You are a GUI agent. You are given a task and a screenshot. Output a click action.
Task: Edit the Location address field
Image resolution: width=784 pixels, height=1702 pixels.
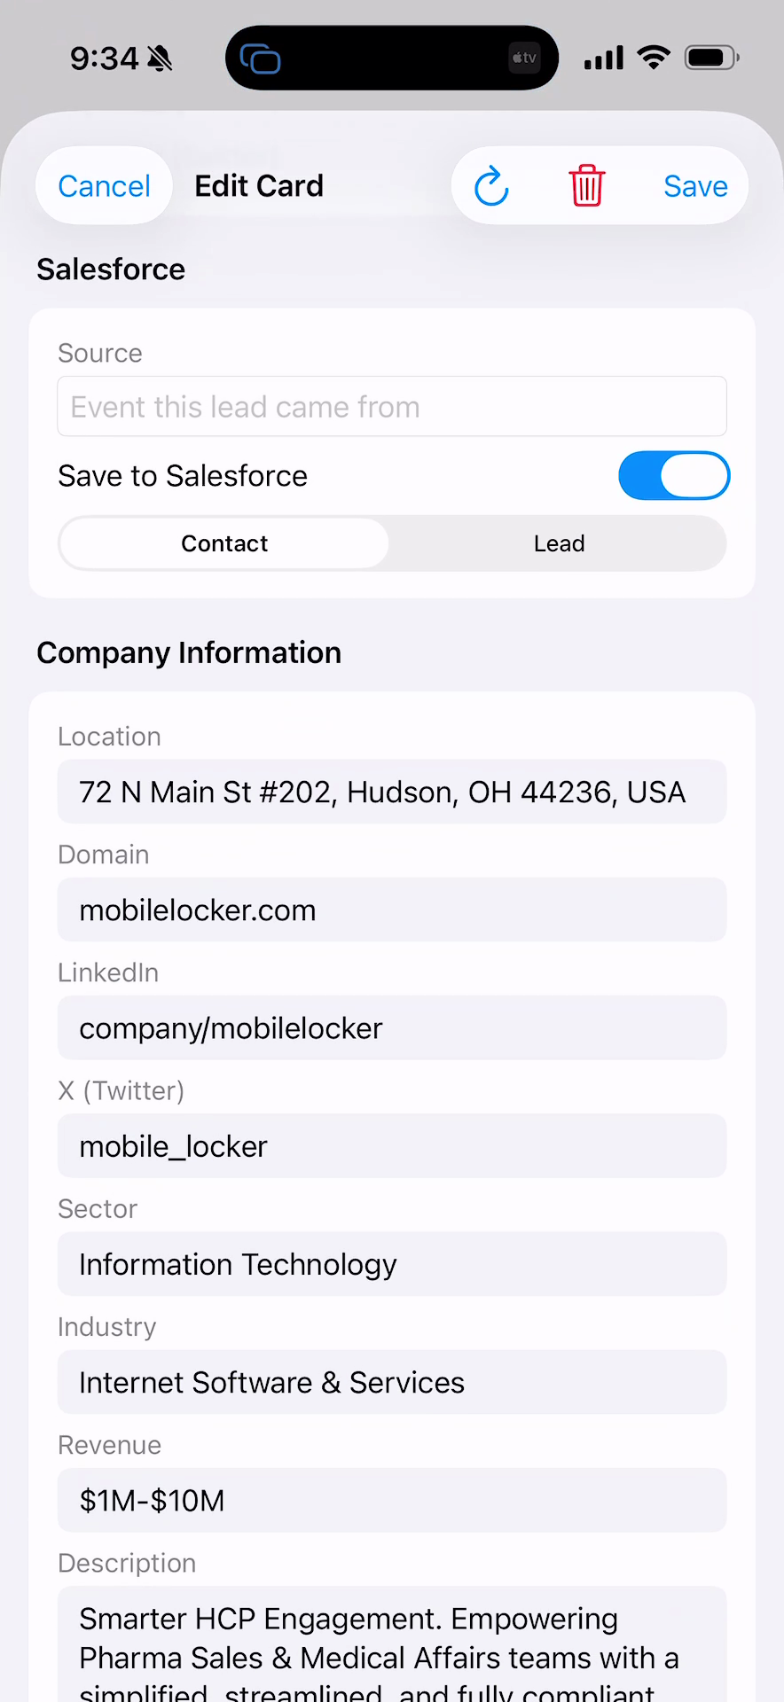(x=392, y=792)
